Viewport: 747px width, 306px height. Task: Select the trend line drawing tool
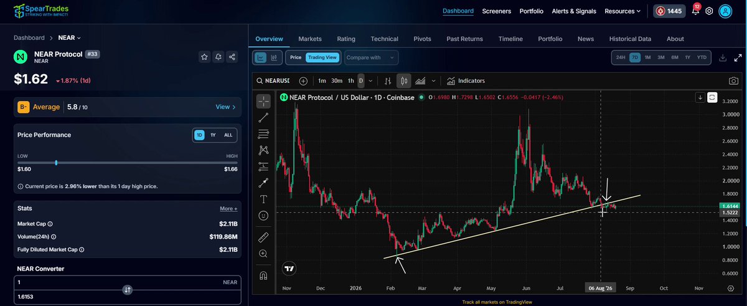click(264, 117)
